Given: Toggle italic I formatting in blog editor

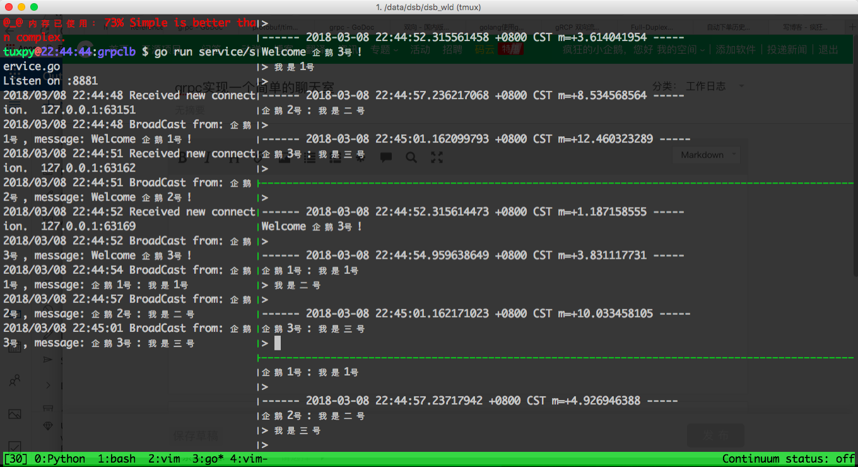Looking at the screenshot, I should (206, 157).
